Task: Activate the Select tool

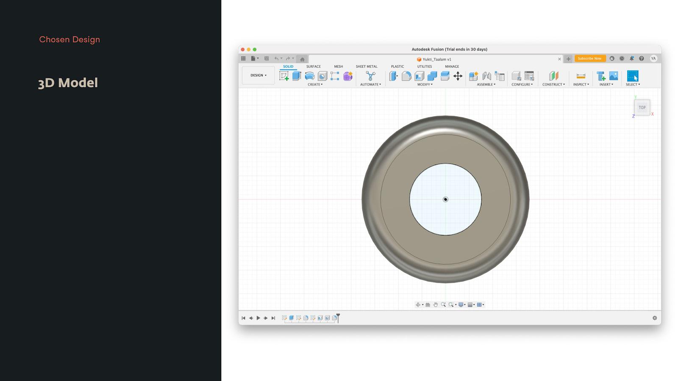Action: tap(633, 76)
